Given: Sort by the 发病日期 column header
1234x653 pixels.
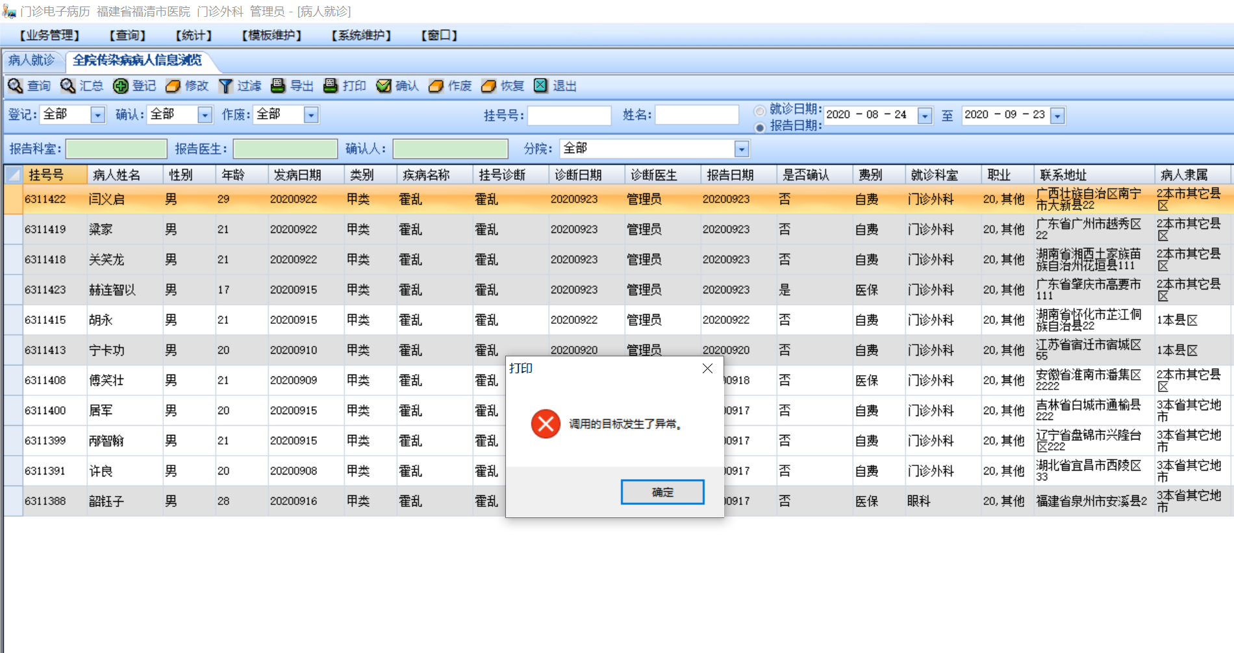Looking at the screenshot, I should (306, 175).
